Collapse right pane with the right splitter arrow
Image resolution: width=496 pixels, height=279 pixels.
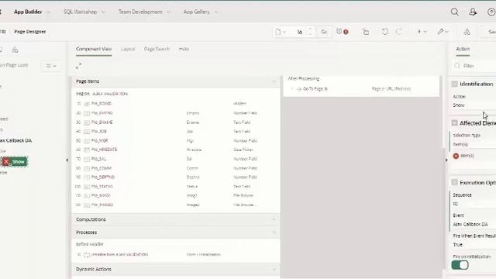(x=446, y=160)
